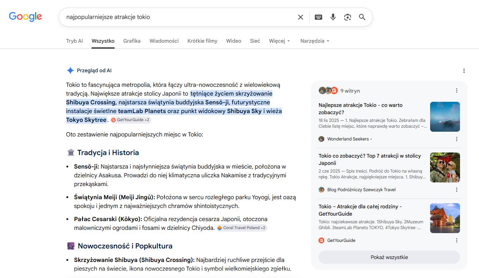Click Świątynia Meiji (Meiji Jingū) item title

pos(115,197)
